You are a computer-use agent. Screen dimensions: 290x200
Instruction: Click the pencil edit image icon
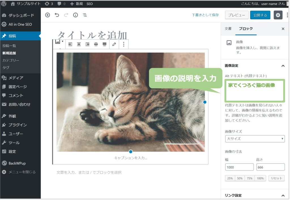click(114, 44)
